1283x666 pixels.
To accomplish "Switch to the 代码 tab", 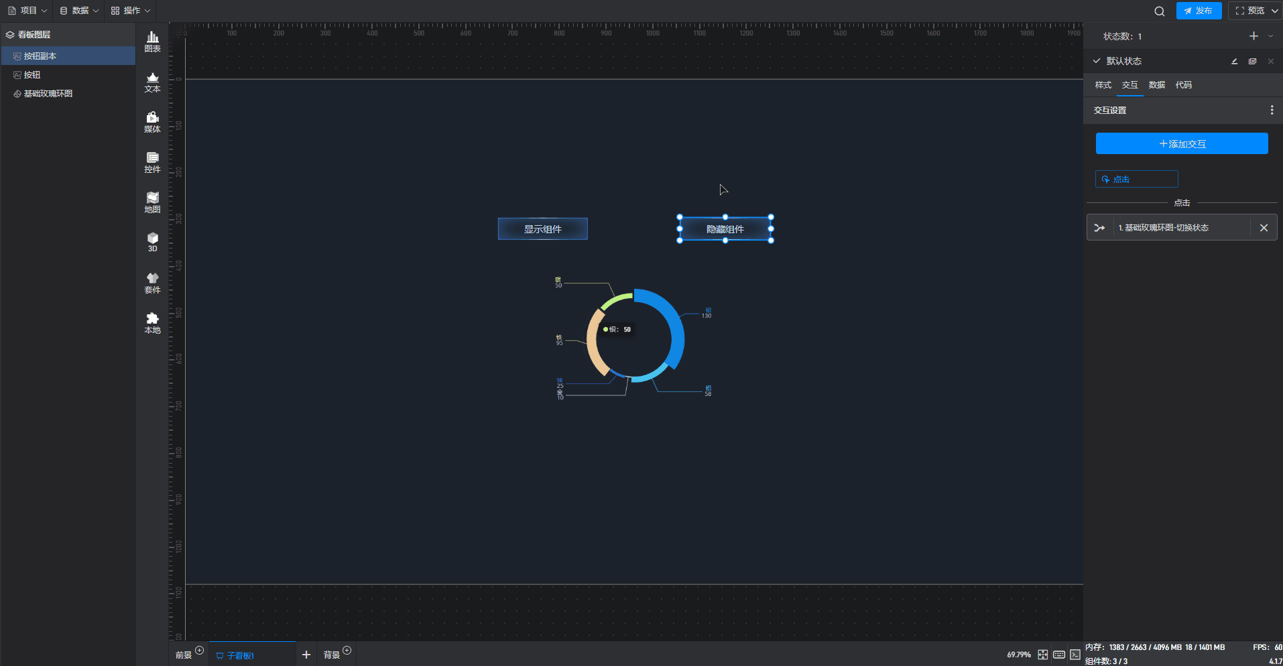I will [x=1183, y=85].
